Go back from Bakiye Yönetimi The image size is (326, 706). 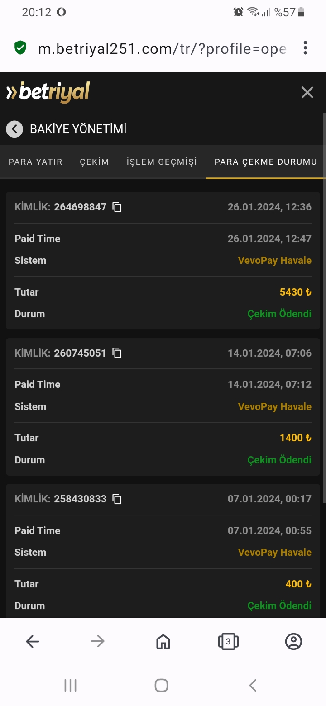(14, 129)
